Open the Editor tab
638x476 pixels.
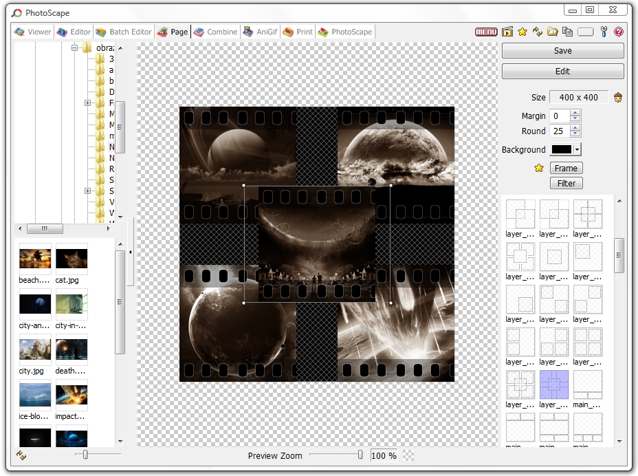(x=74, y=32)
